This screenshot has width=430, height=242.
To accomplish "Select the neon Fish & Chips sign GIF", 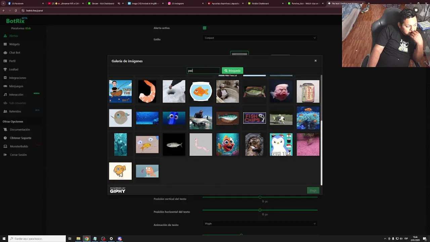I will (x=254, y=118).
